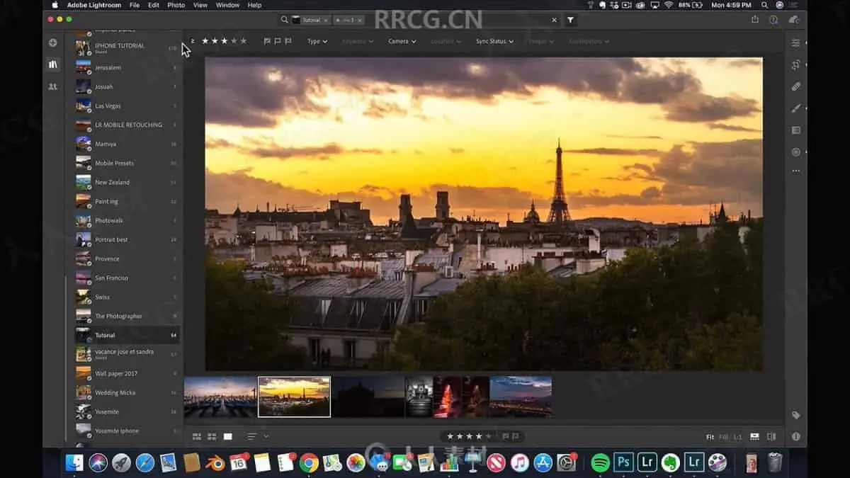Select the Crop and Rotate tool
The height and width of the screenshot is (478, 850).
click(795, 64)
